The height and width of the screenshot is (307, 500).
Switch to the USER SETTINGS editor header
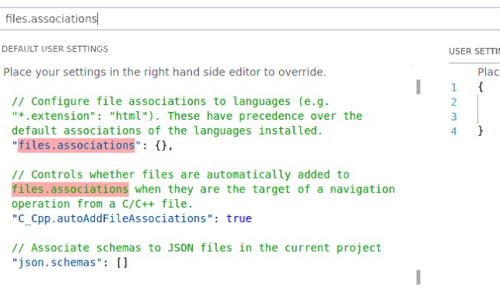coord(474,51)
